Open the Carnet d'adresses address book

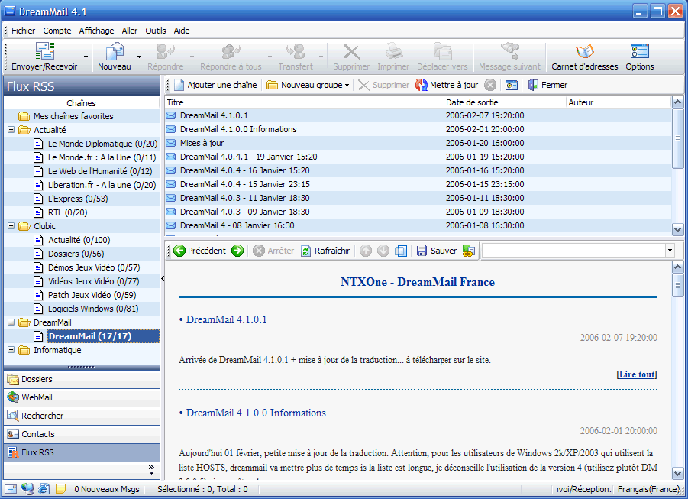(x=584, y=57)
